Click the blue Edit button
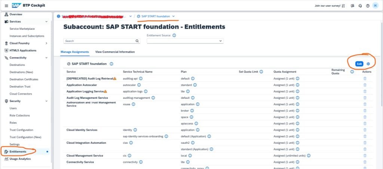The image size is (383, 169). pos(359,64)
